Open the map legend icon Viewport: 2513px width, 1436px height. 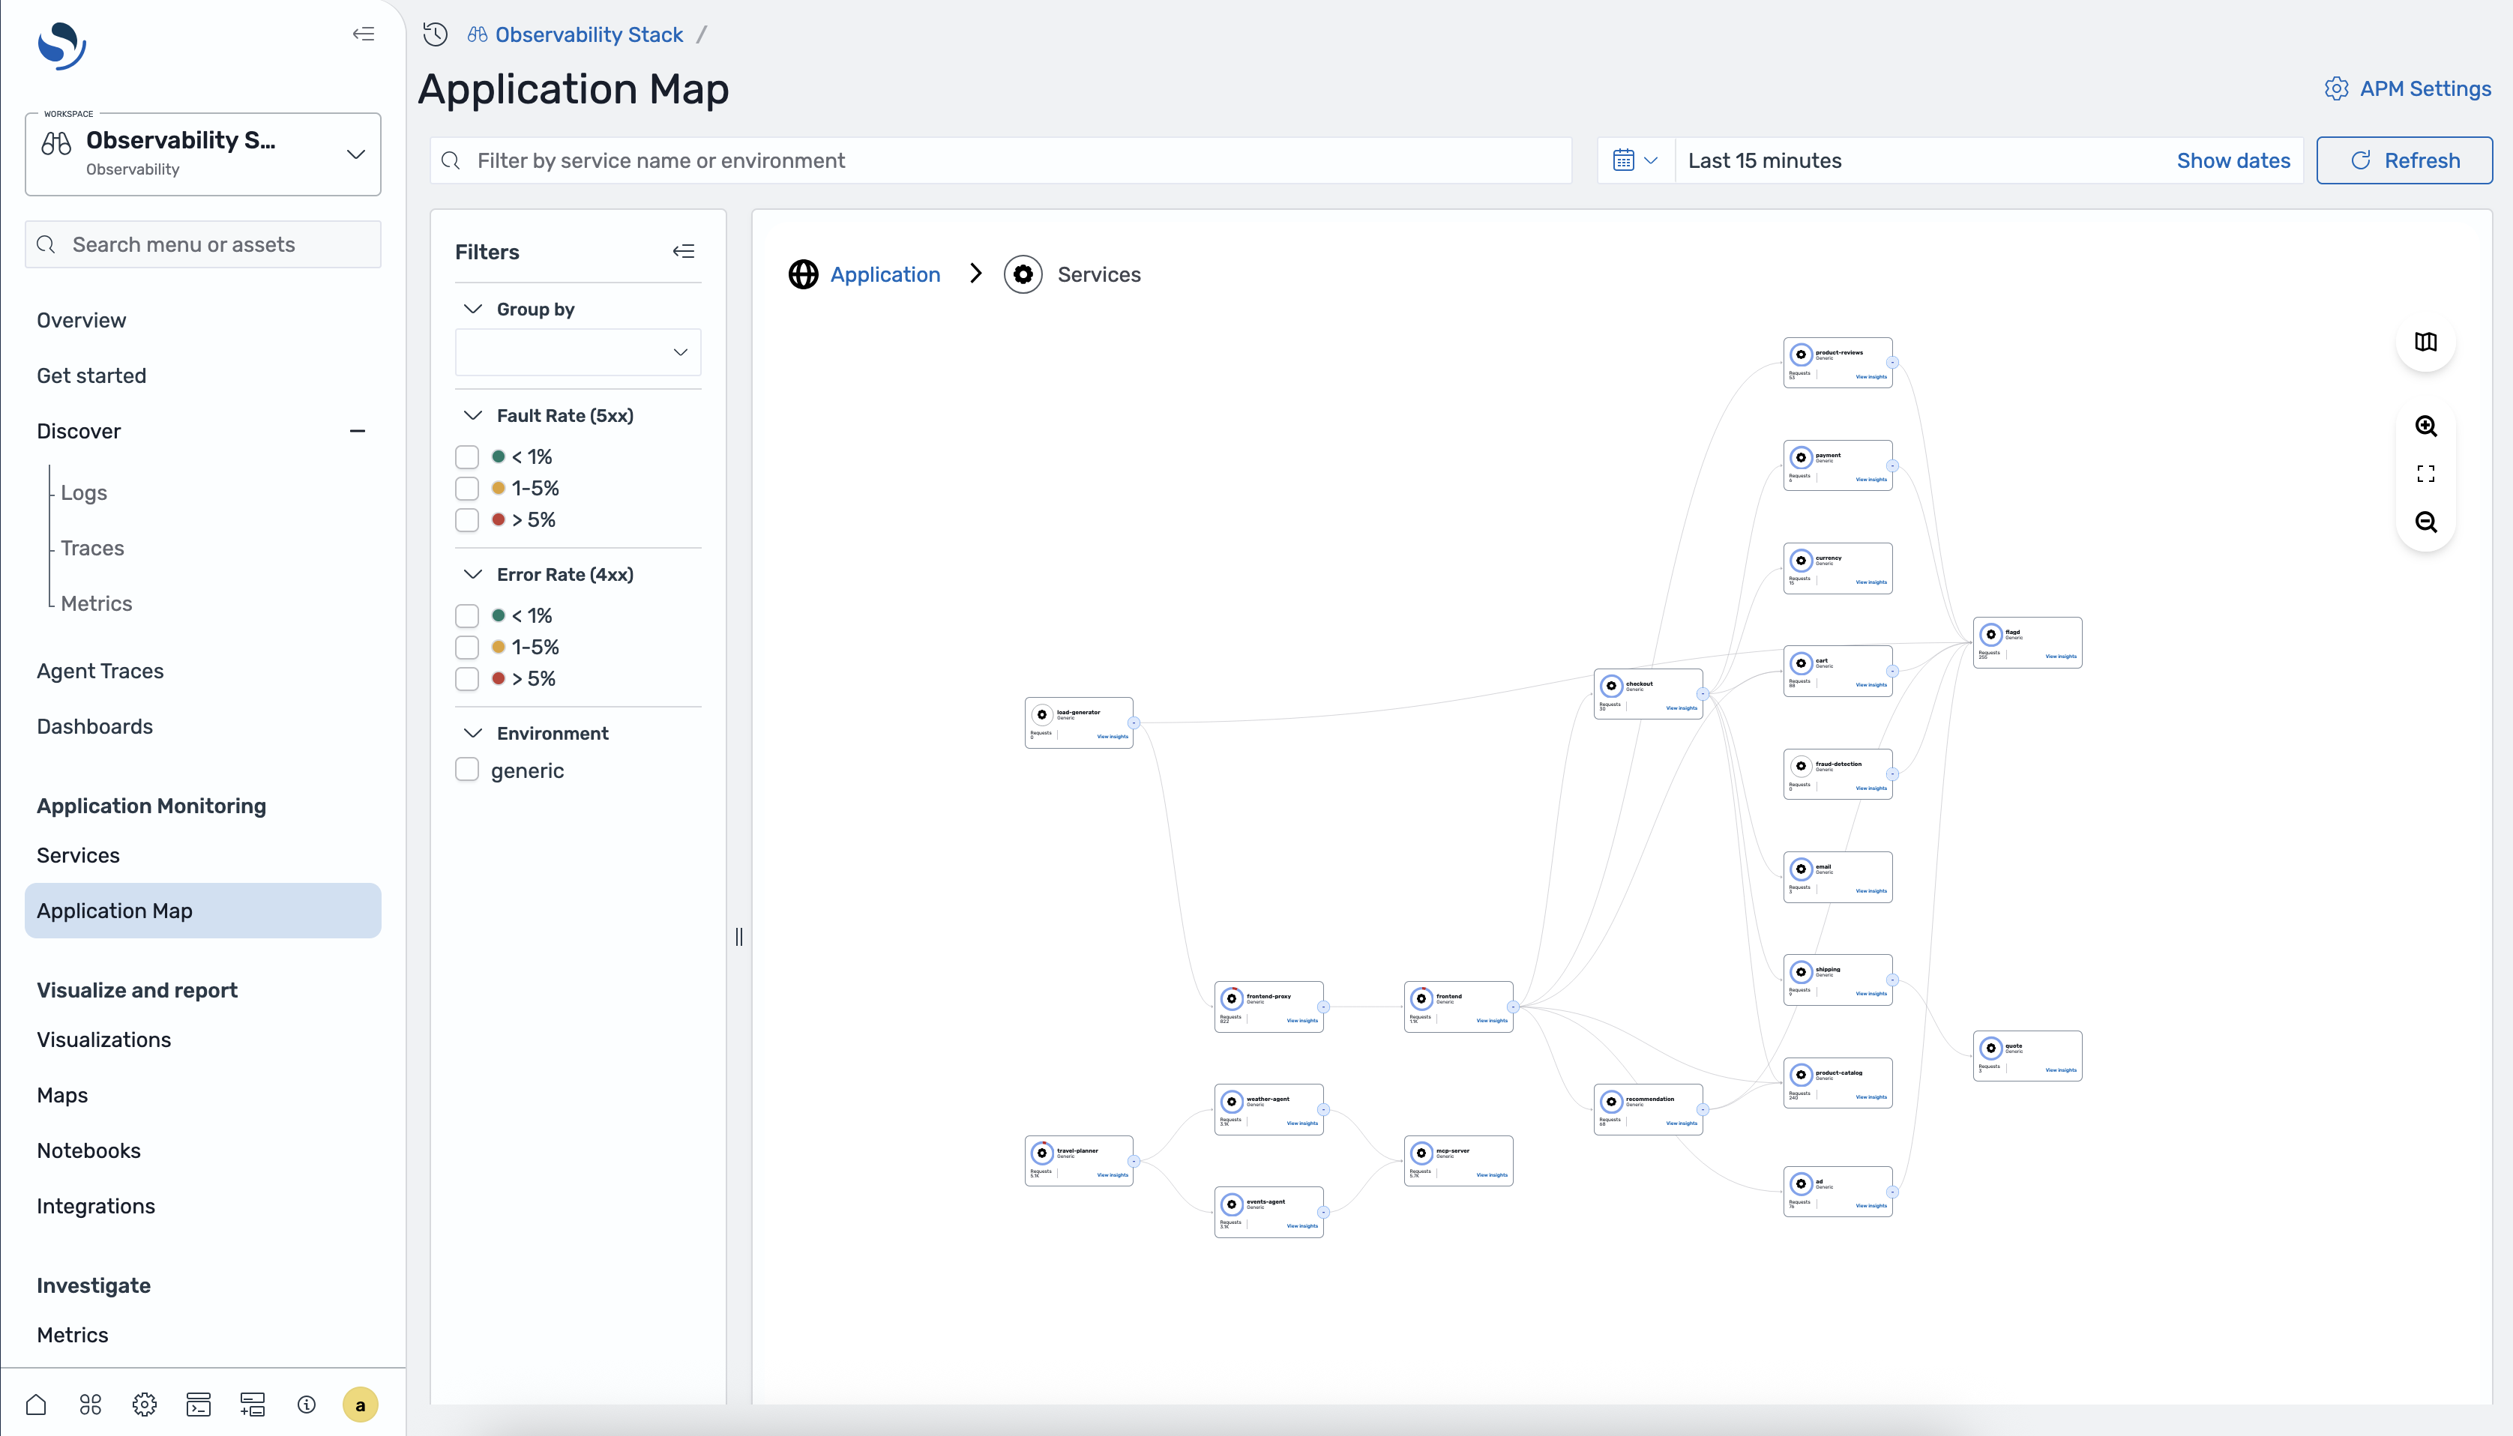pos(2425,343)
